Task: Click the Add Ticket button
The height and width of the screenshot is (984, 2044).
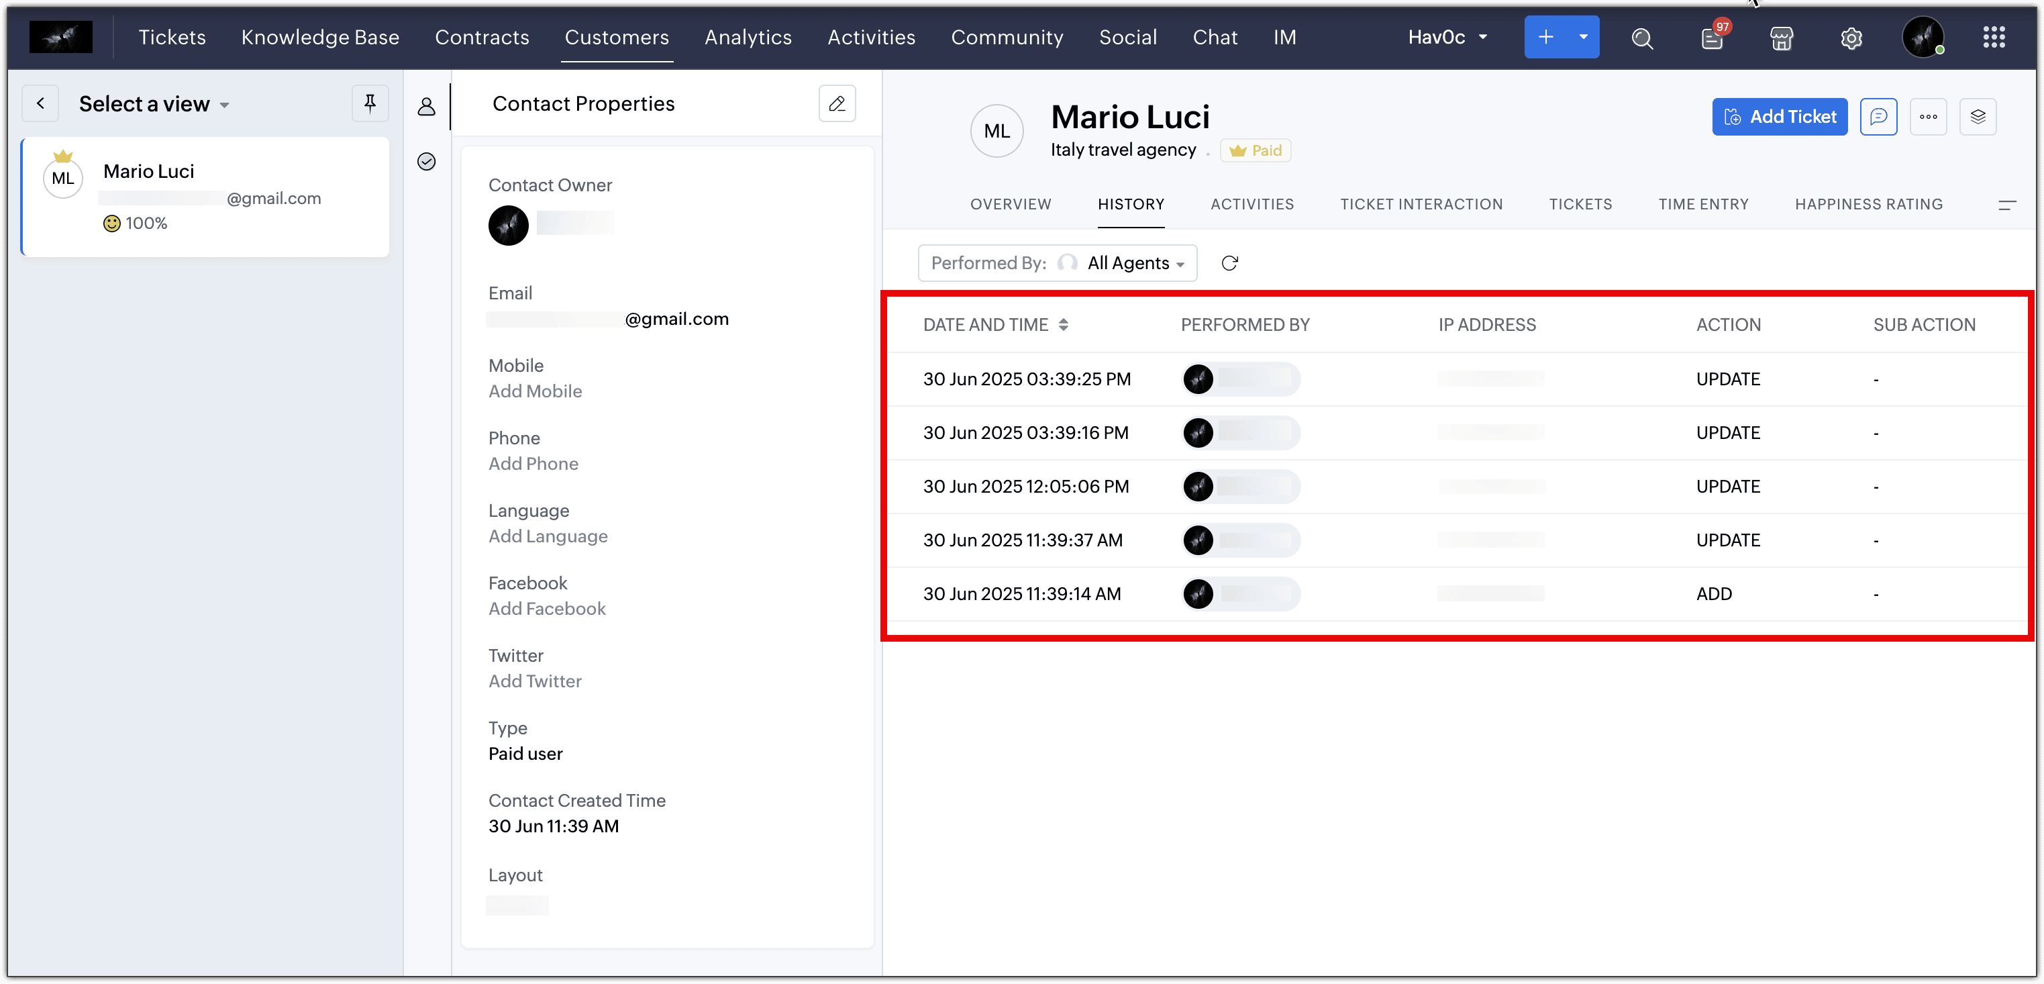Action: (x=1779, y=117)
